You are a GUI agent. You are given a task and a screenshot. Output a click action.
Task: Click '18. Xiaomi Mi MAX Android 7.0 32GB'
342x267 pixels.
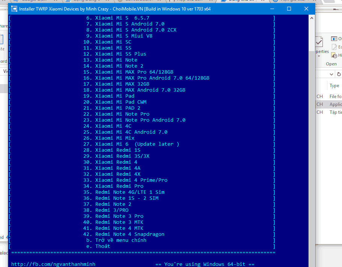pyautogui.click(x=134, y=90)
